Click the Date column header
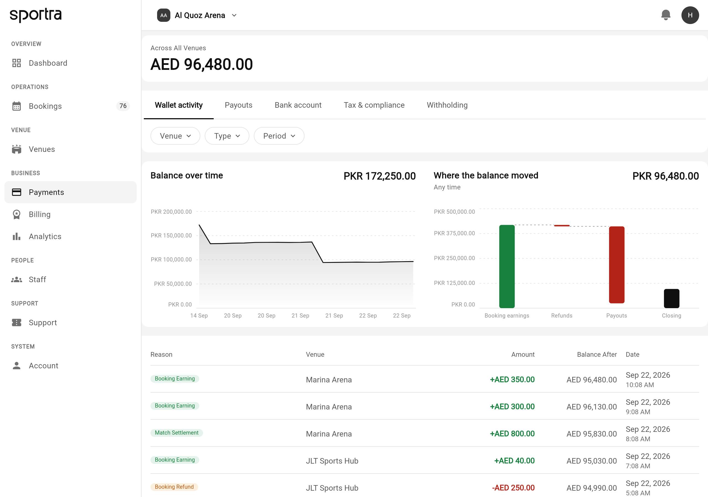Screen dimensions: 708x497 632,355
